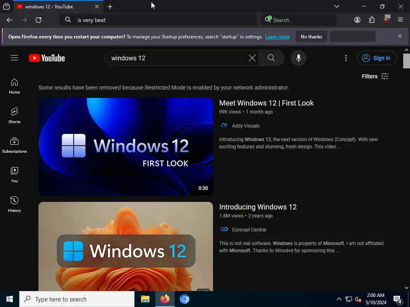Click the Restricted Mode notice text

click(164, 88)
